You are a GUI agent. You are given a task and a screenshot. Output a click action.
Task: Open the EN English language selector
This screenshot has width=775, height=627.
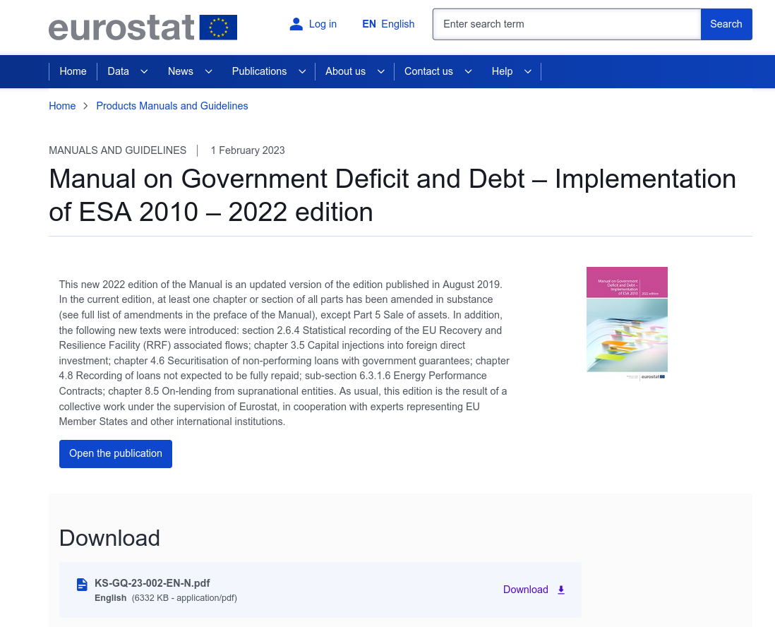click(388, 24)
